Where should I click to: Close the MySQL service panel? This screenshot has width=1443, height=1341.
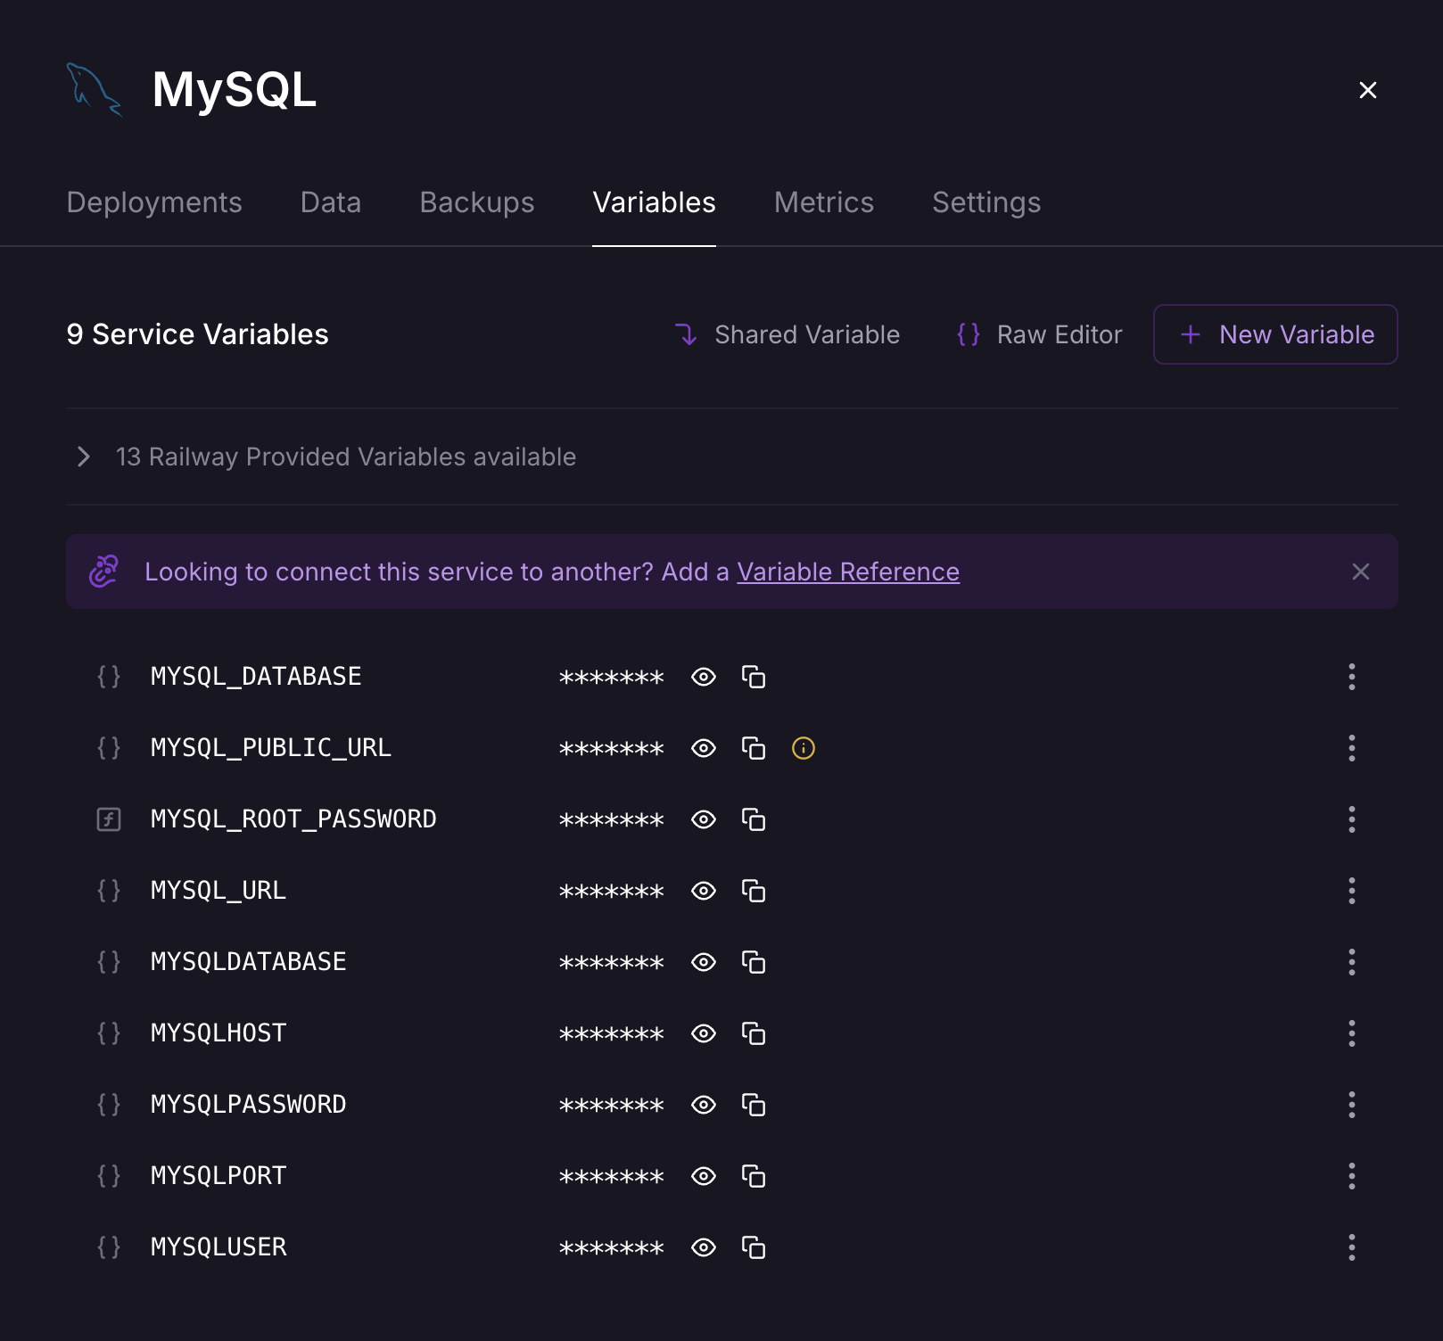point(1368,90)
